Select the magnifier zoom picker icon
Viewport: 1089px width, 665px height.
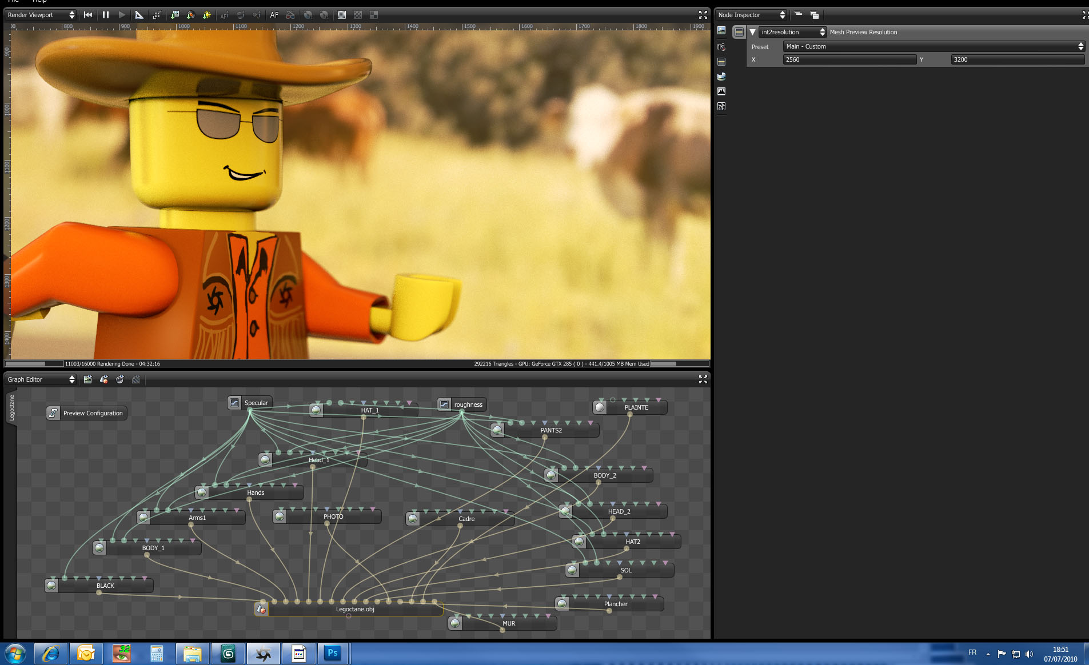pos(256,15)
